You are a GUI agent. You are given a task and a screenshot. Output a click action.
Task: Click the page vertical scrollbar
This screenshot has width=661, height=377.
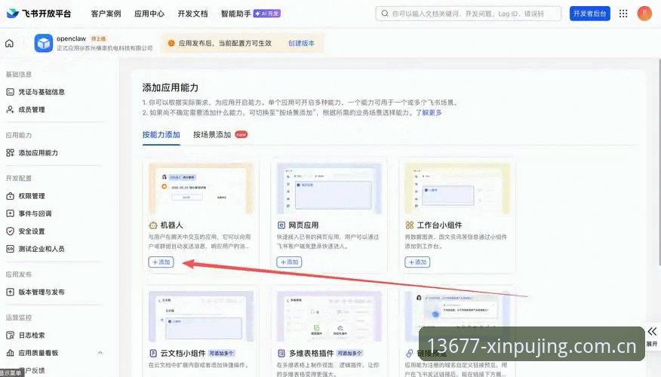pos(659,162)
